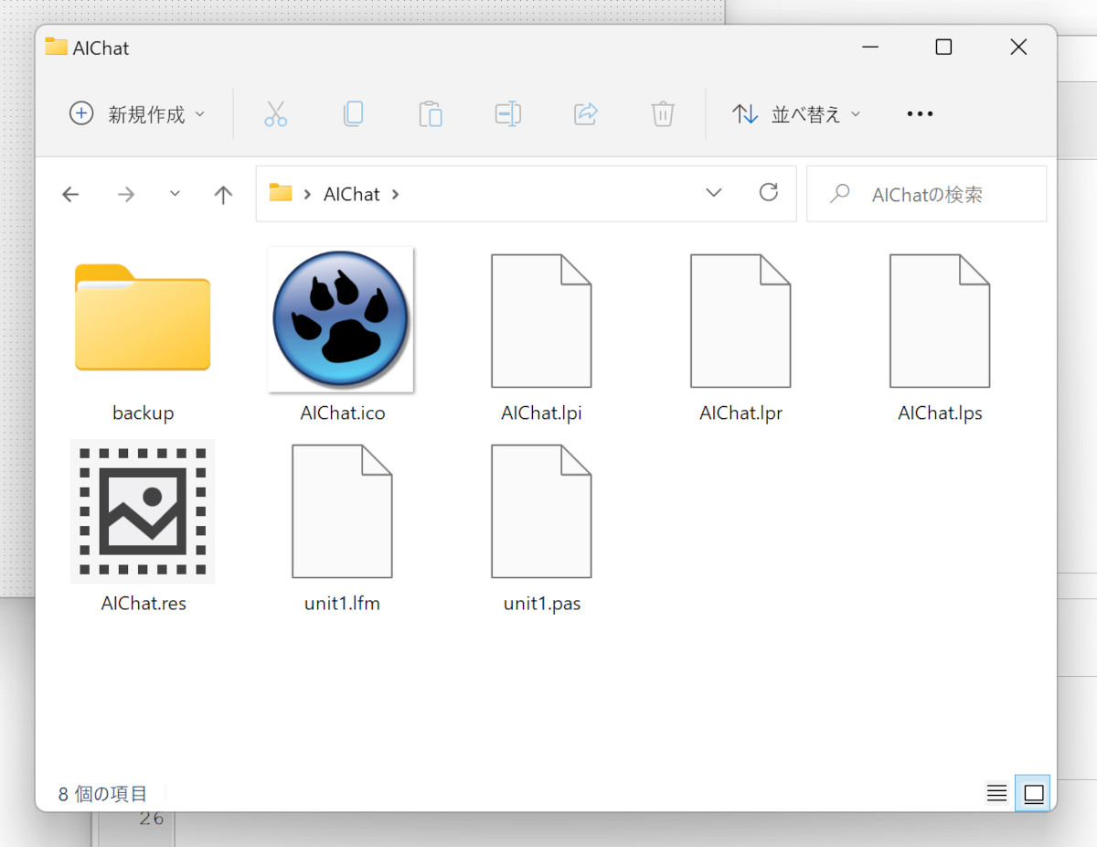
Task: Select the AIChat.lpi file icon
Action: [541, 320]
